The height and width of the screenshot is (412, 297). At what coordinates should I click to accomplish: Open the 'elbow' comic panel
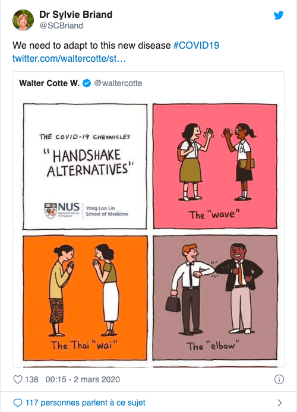215,297
